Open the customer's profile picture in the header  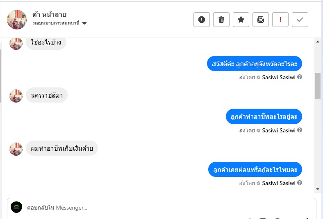coord(17,20)
